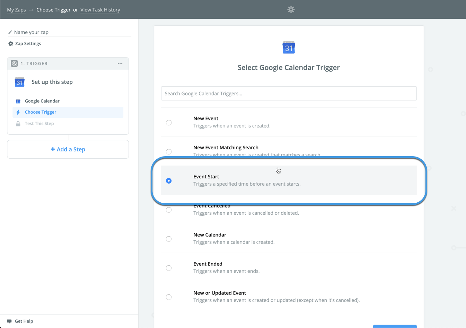This screenshot has width=466, height=328.
Task: Click the Zap Settings gear icon
Action: (11, 44)
